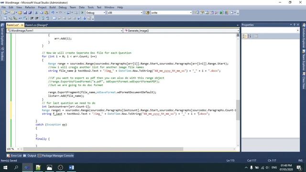Toggle Alphabetical sort in Properties panel
Screen dimensions: 306x172
coord(250,36)
